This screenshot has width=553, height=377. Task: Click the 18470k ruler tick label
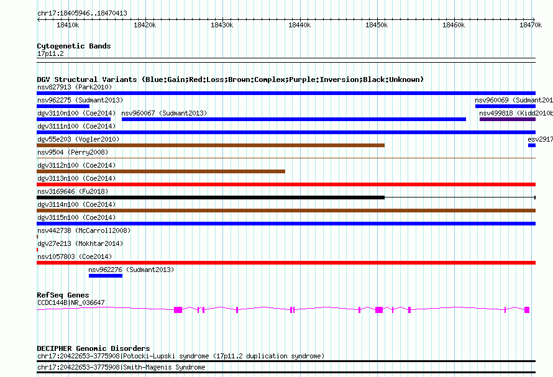pyautogui.click(x=531, y=25)
